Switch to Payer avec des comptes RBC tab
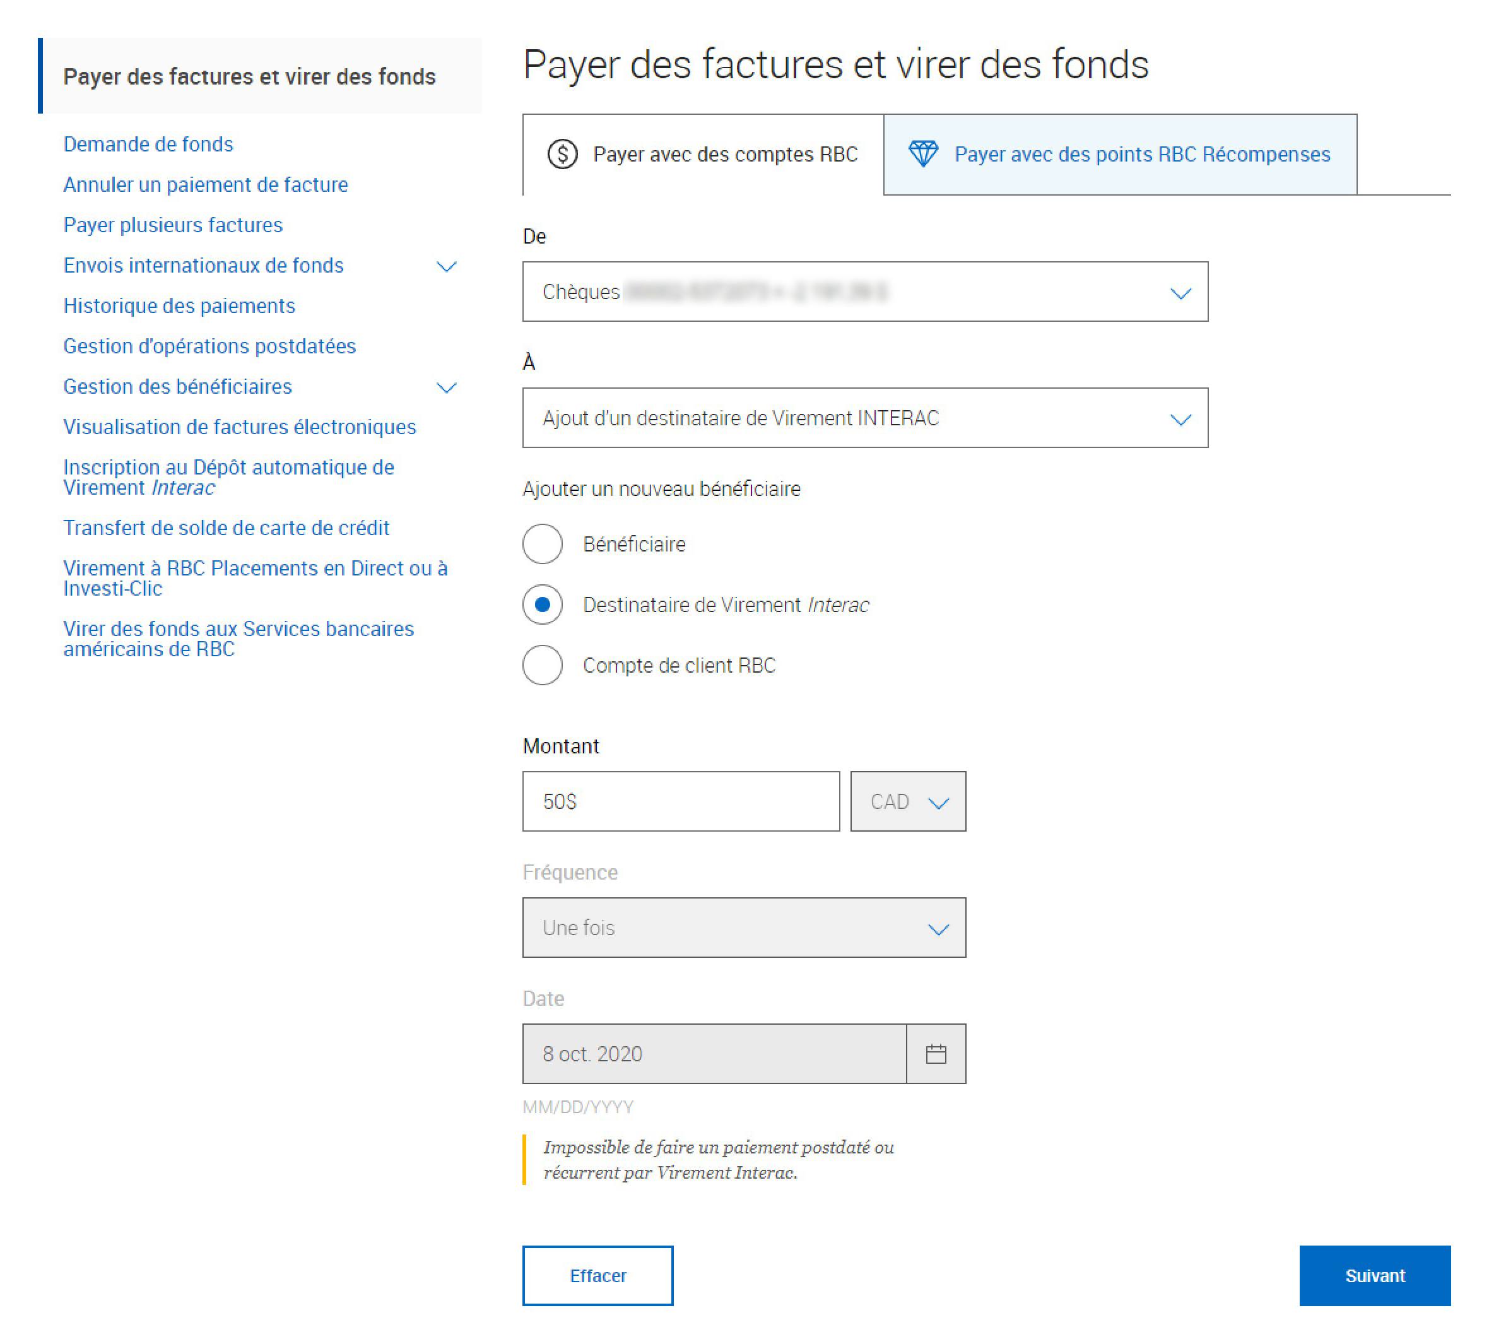Image resolution: width=1489 pixels, height=1344 pixels. coord(703,155)
